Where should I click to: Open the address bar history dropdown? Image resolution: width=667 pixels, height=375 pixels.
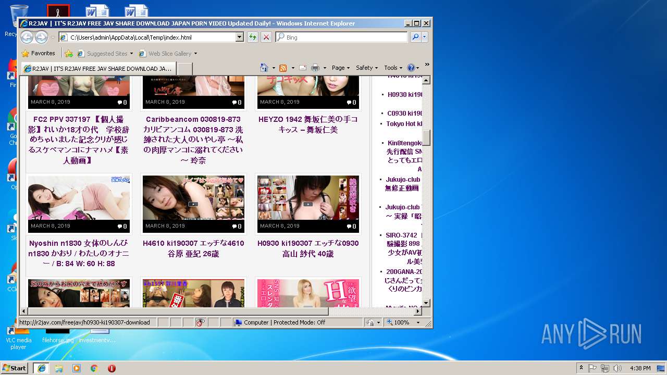pyautogui.click(x=240, y=37)
